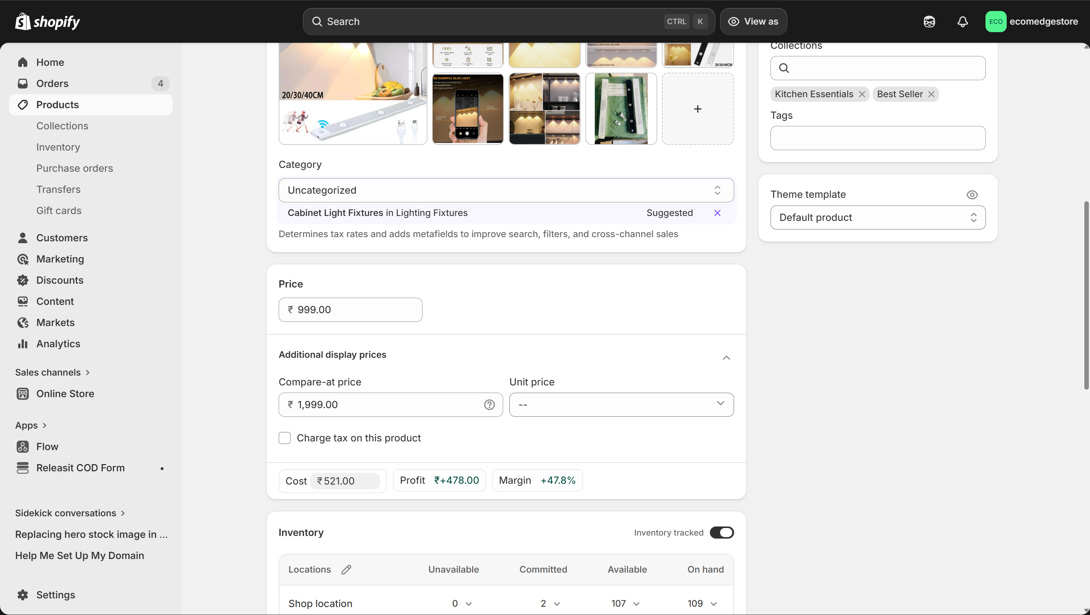Click the add image plus tile
Screen dimensions: 1090x615
[697, 109]
